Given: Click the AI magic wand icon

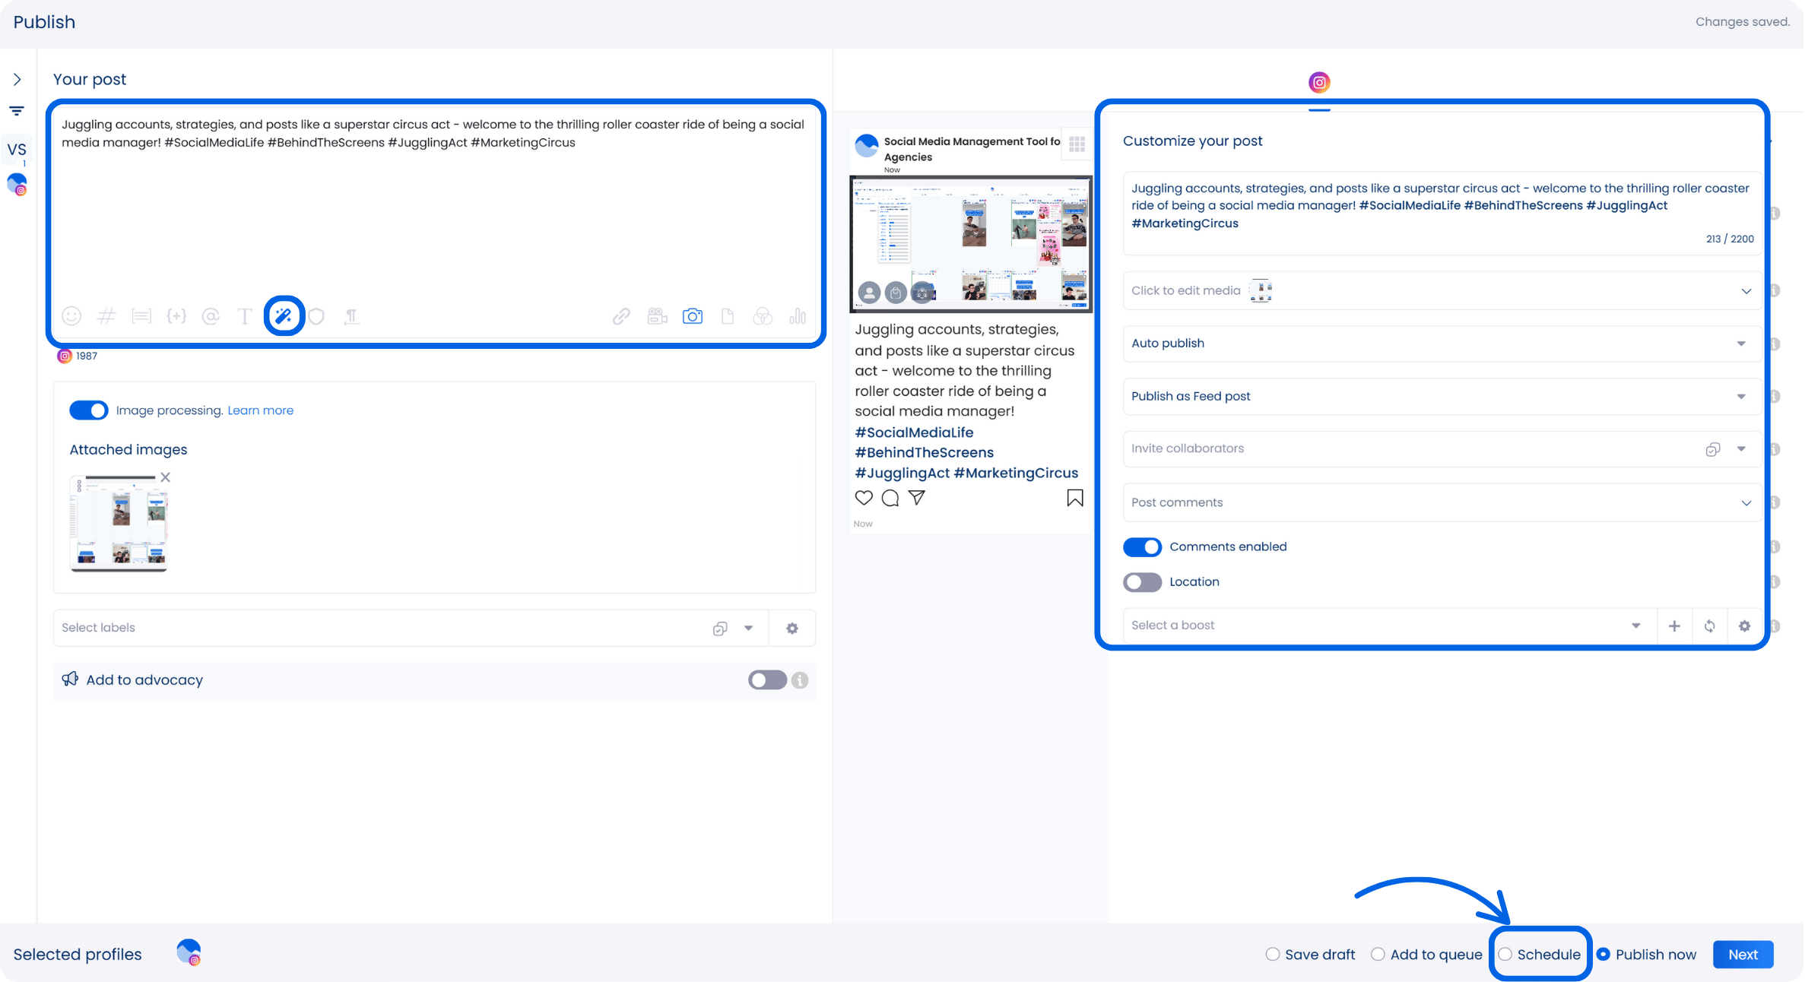Looking at the screenshot, I should [x=284, y=316].
